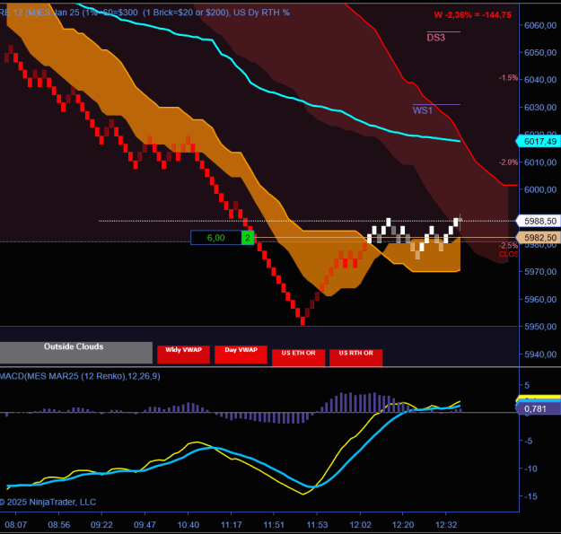The width and height of the screenshot is (561, 534).
Task: Click the 6000,00 price axis label
Action: coord(540,189)
